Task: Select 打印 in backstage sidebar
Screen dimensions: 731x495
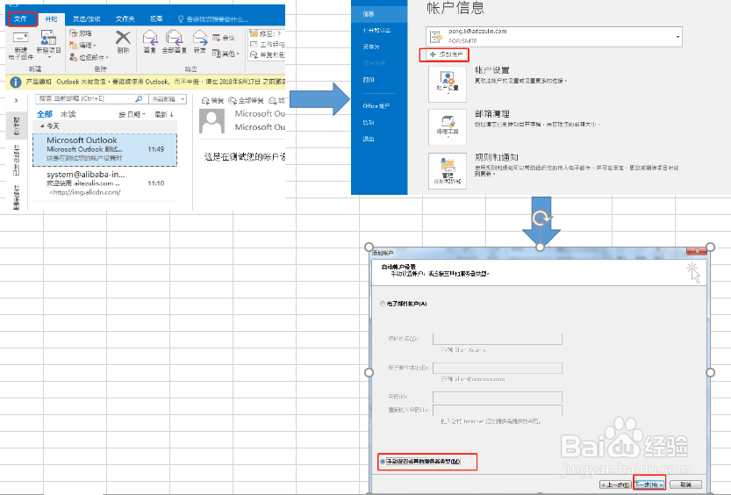Action: 369,80
